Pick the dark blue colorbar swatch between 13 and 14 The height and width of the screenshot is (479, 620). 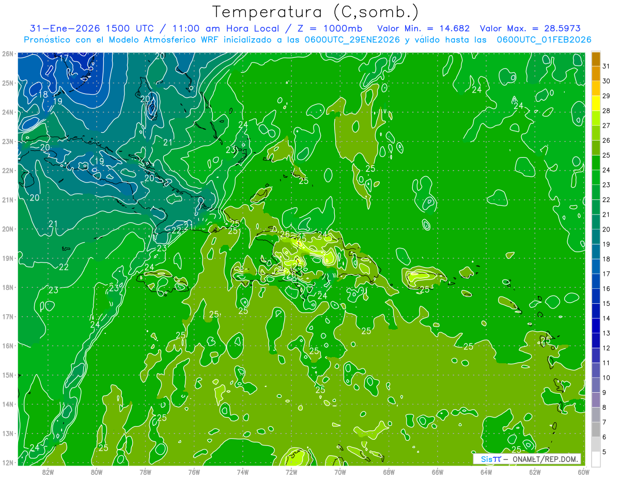point(596,326)
